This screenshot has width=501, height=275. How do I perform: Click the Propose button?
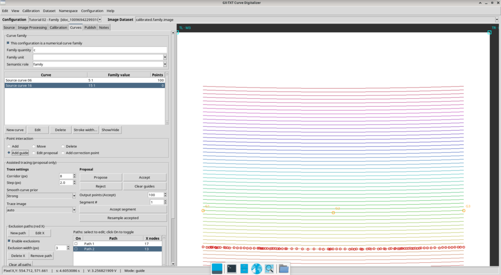coord(101,177)
